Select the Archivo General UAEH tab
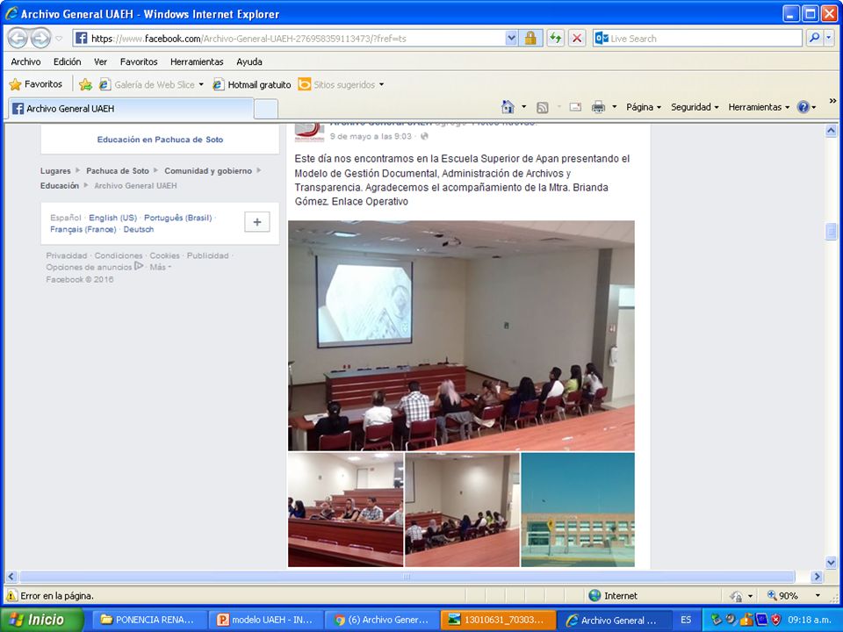This screenshot has height=632, width=843. pyautogui.click(x=130, y=109)
